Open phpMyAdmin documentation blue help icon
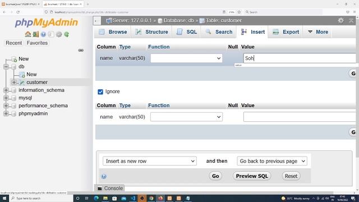Image resolution: width=359 pixels, height=202 pixels. click(43, 34)
